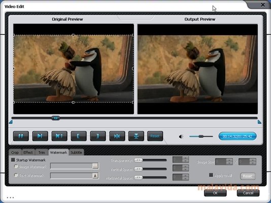271x203 pixels.
Task: Decrease the Vertical Space spinner value
Action: (x=185, y=170)
